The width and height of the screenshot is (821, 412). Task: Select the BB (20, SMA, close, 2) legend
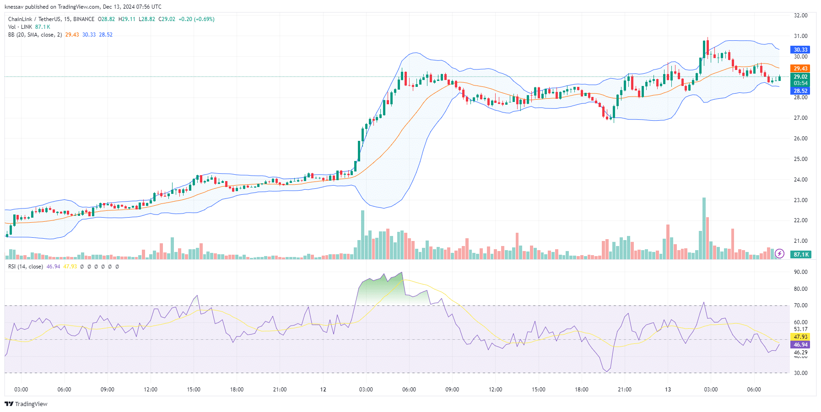point(35,35)
